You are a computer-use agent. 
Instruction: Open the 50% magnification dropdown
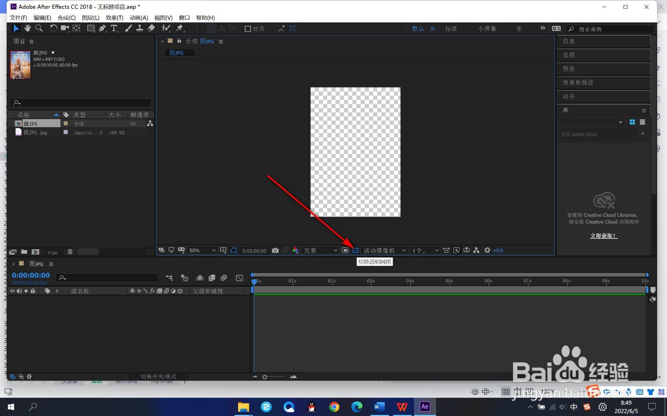click(x=202, y=250)
